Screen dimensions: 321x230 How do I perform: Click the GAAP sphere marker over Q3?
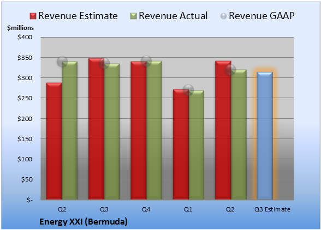104,63
